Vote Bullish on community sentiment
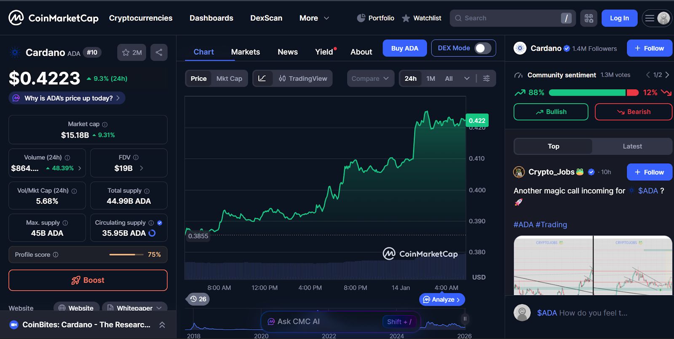The height and width of the screenshot is (339, 674). 551,112
